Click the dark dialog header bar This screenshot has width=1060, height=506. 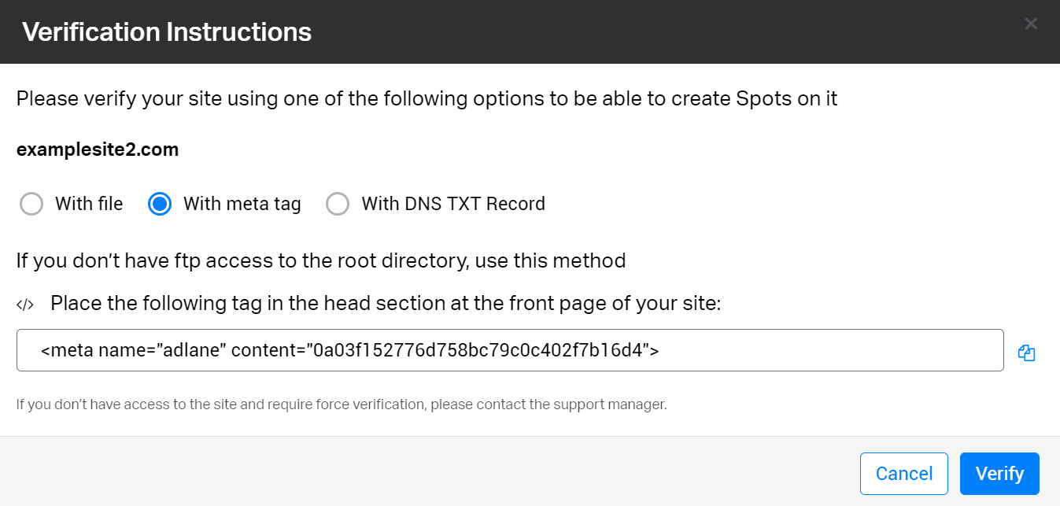pyautogui.click(x=630, y=31)
